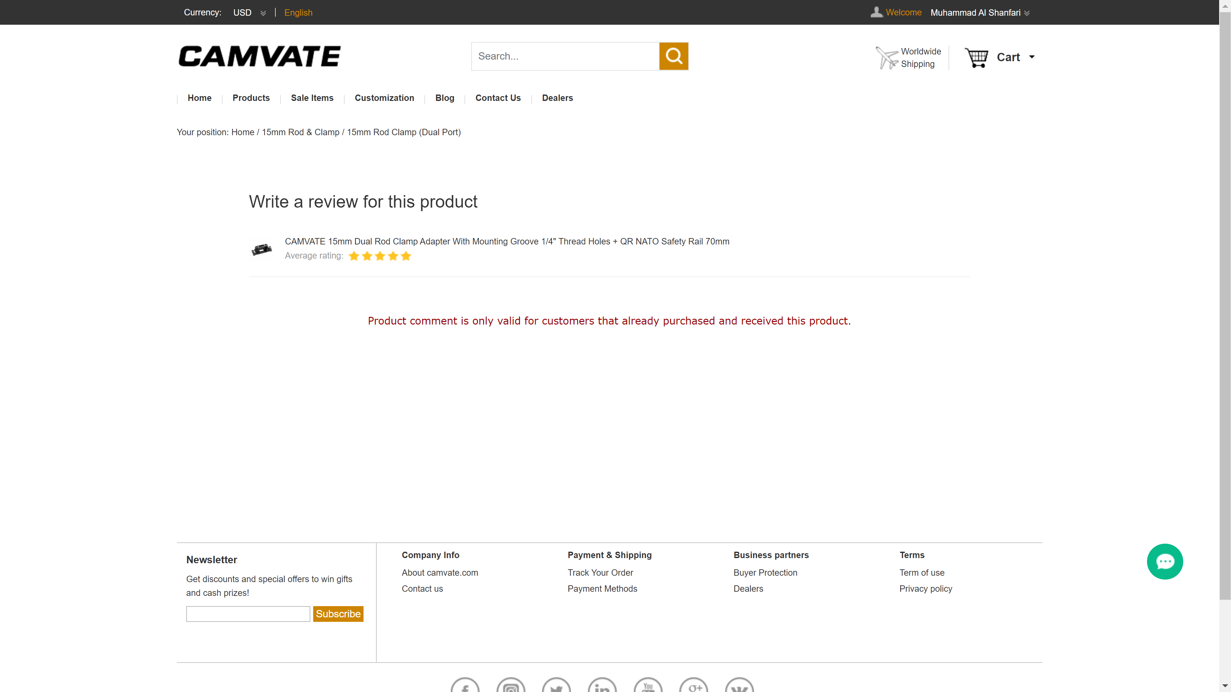The image size is (1231, 692).
Task: Click the footer Dealers link
Action: (x=748, y=589)
